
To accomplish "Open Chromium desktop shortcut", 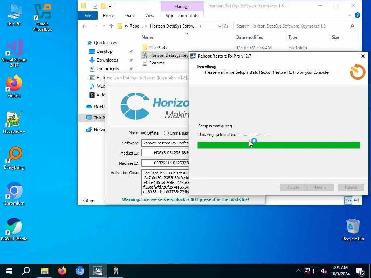I will click(14, 194).
